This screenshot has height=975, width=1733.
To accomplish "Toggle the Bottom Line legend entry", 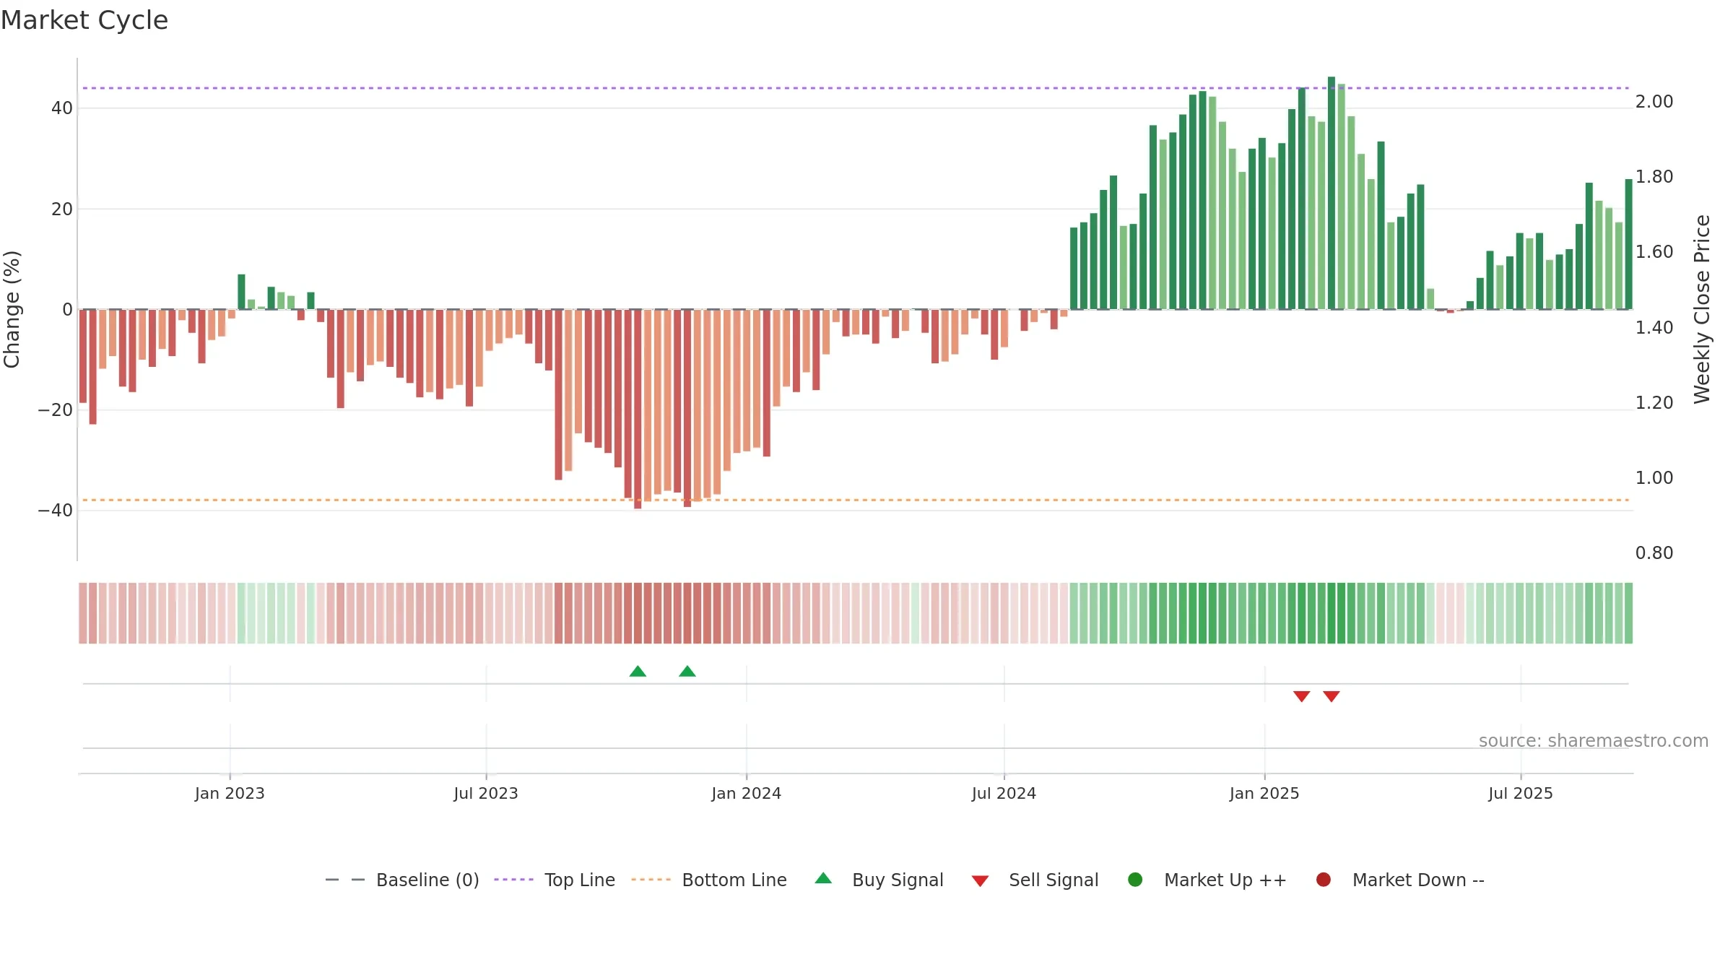I will click(x=709, y=880).
